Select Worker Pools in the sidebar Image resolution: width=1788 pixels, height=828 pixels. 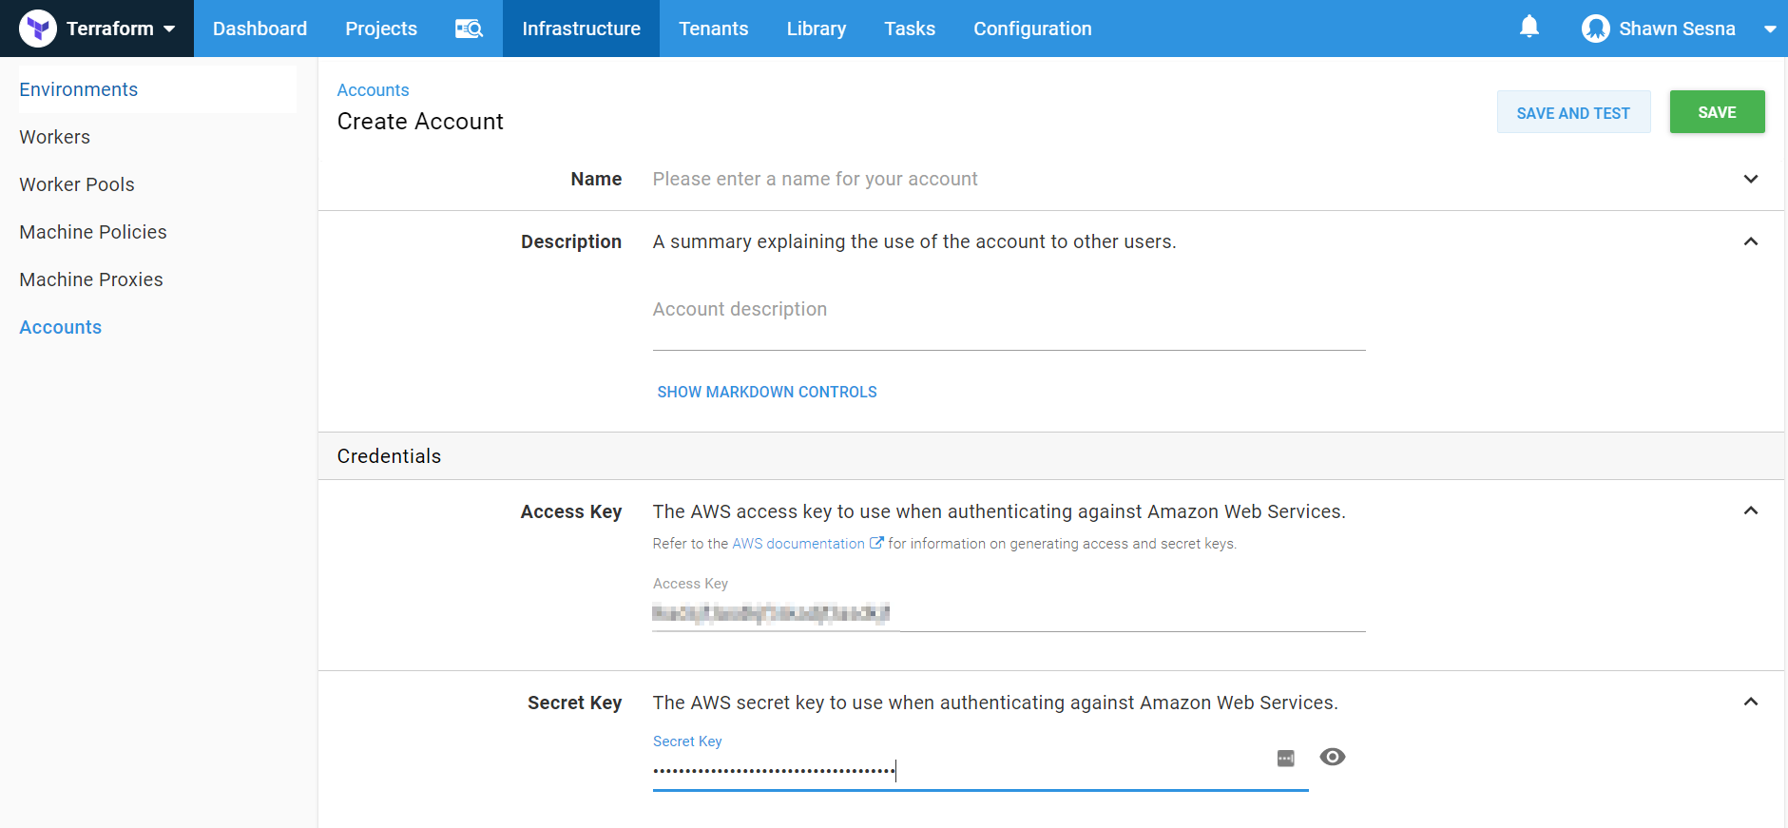[x=77, y=184]
